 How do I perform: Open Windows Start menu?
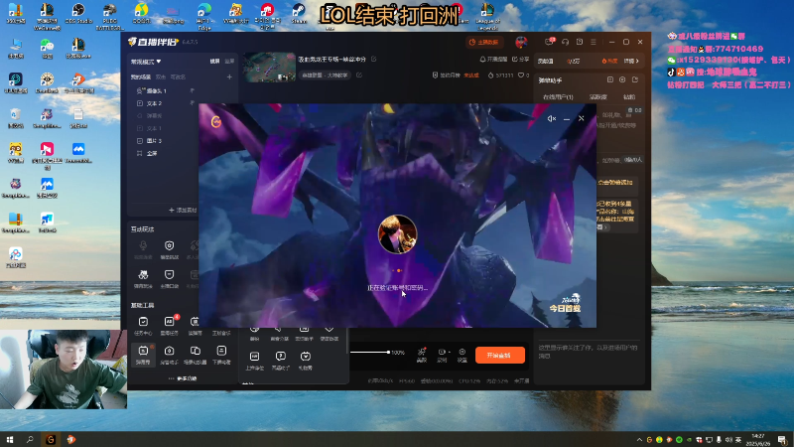point(10,439)
